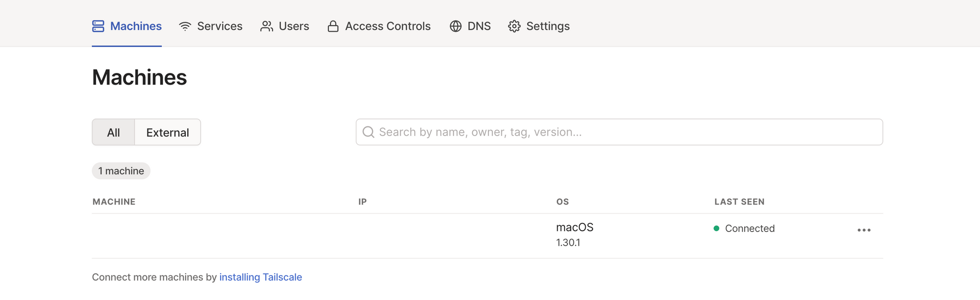Click the installing Tailscale link
This screenshot has height=300, width=980.
(x=261, y=277)
